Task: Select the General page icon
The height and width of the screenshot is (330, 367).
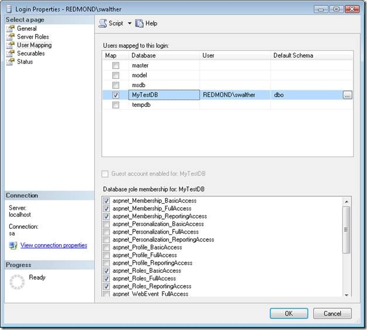Action: (x=10, y=29)
